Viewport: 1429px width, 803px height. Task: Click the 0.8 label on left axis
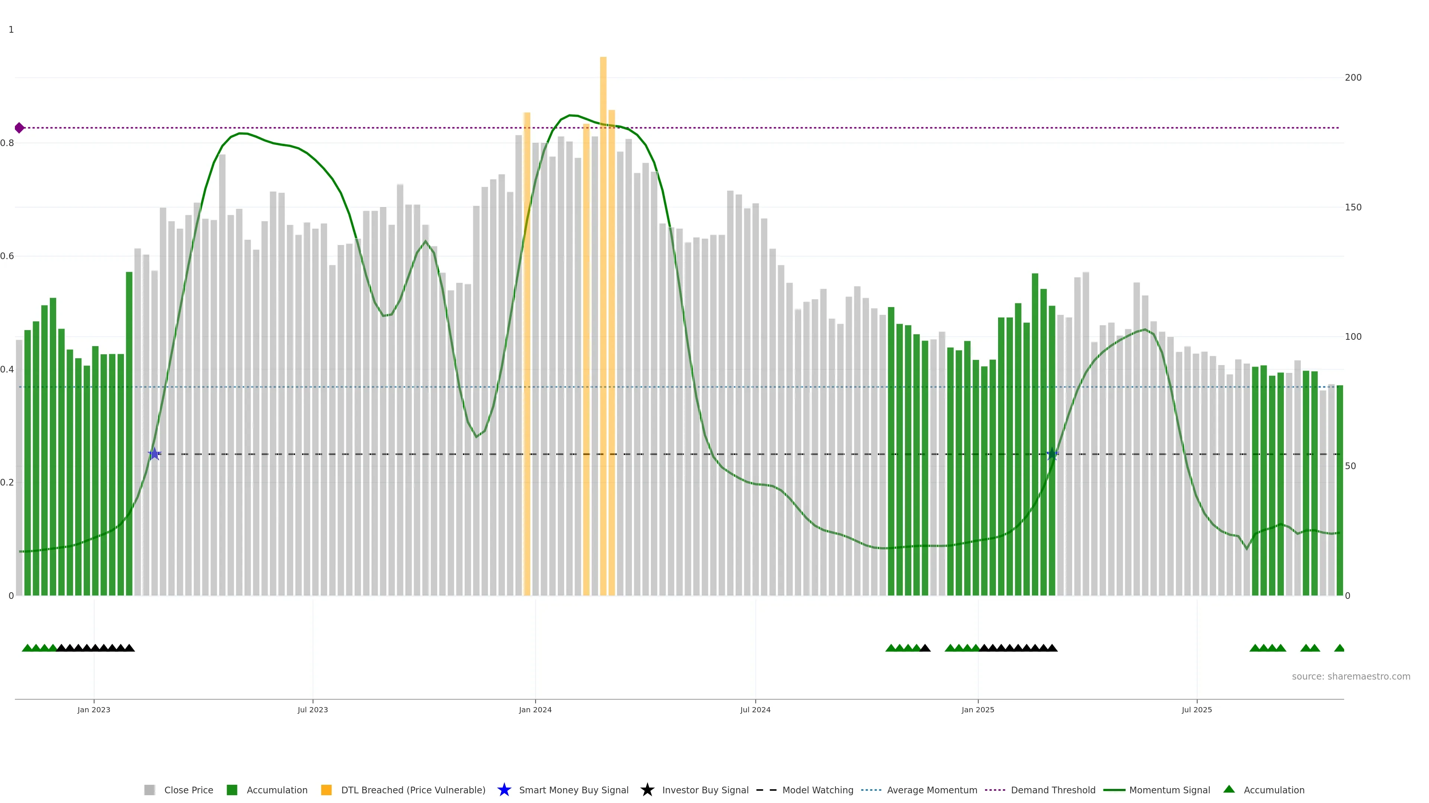[x=7, y=143]
